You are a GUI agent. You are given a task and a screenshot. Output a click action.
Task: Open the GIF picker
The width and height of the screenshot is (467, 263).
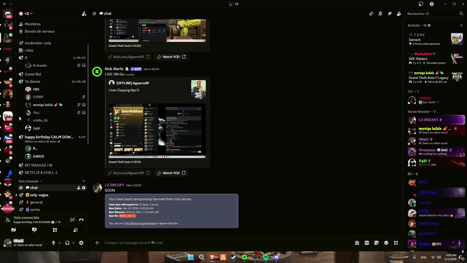(367, 243)
